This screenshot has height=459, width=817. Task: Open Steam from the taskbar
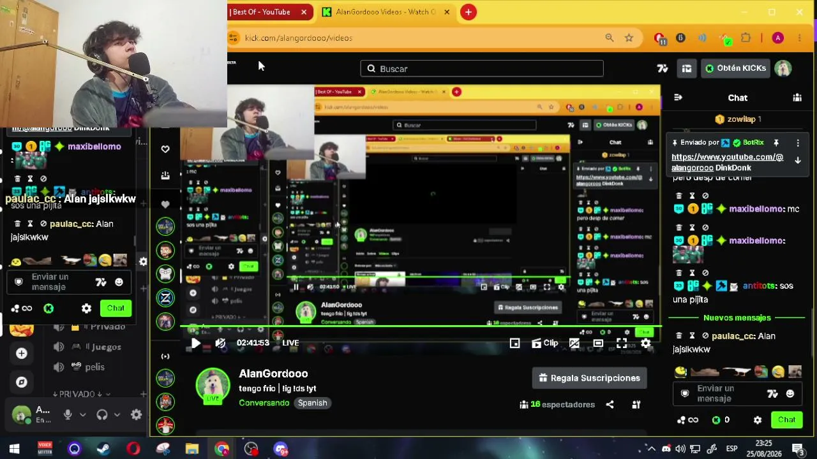103,449
